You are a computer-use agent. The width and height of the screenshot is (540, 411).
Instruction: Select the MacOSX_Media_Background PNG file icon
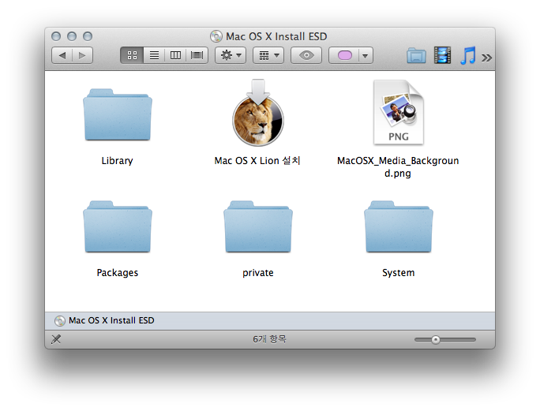pyautogui.click(x=399, y=113)
